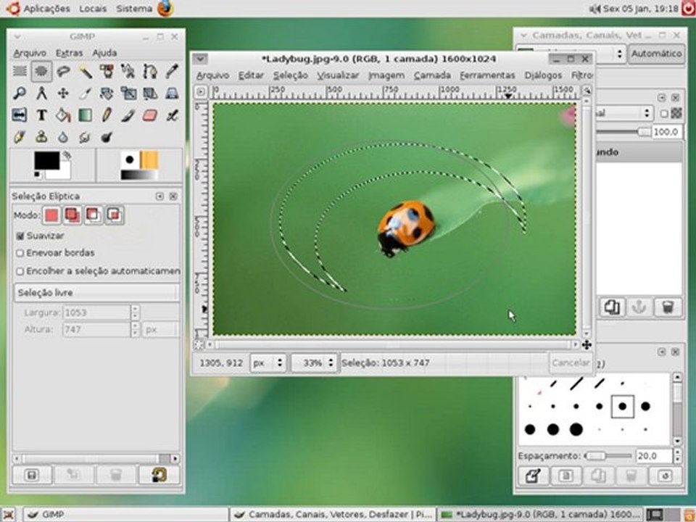Select the Airbrush tool
Viewport: 696px width, 522px height.
[x=172, y=115]
